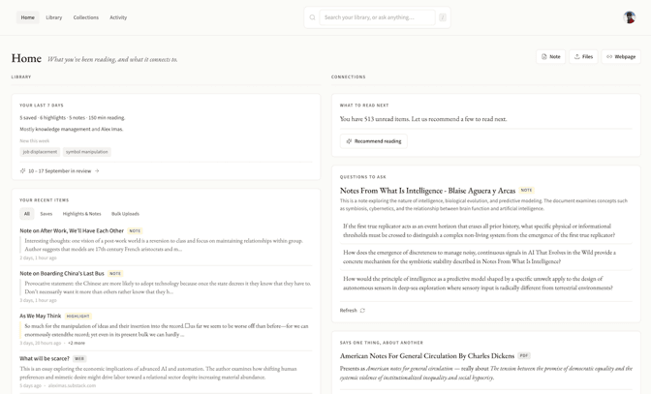Click the NOTE badge on After Work note
The width and height of the screenshot is (651, 394).
tap(135, 231)
